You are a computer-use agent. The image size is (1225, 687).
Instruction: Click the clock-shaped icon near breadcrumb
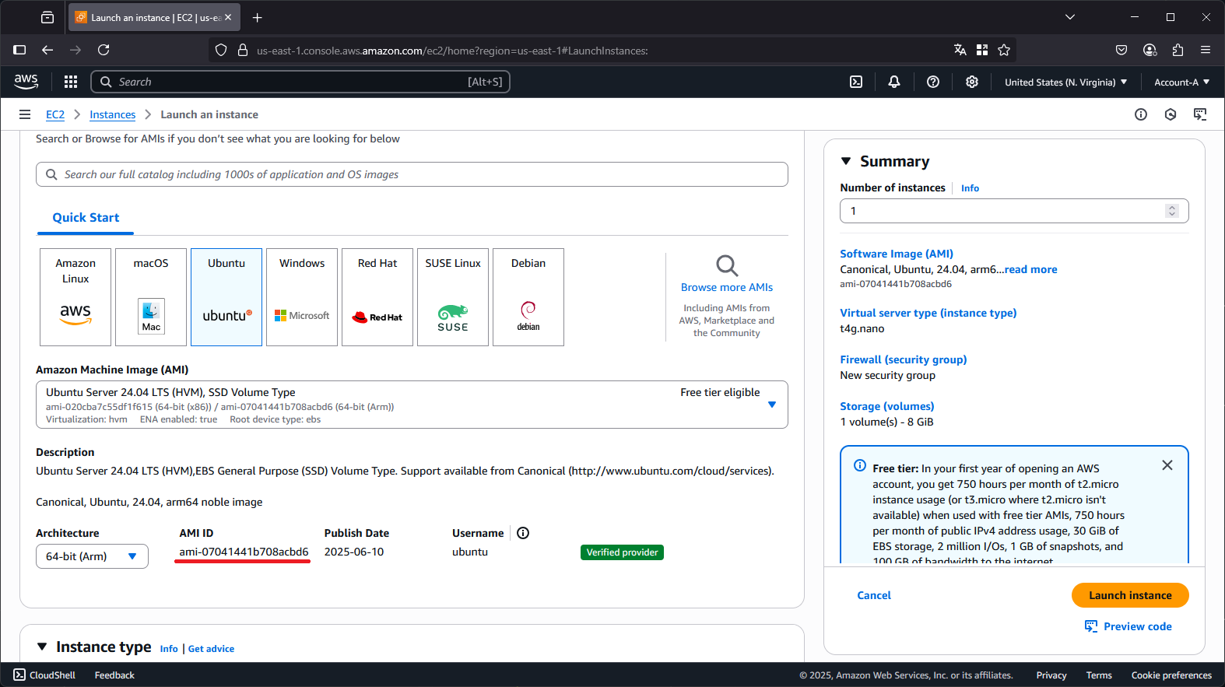pyautogui.click(x=1171, y=114)
